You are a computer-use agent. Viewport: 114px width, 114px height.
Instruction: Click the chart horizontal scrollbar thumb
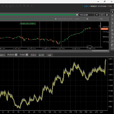coord(100,51)
